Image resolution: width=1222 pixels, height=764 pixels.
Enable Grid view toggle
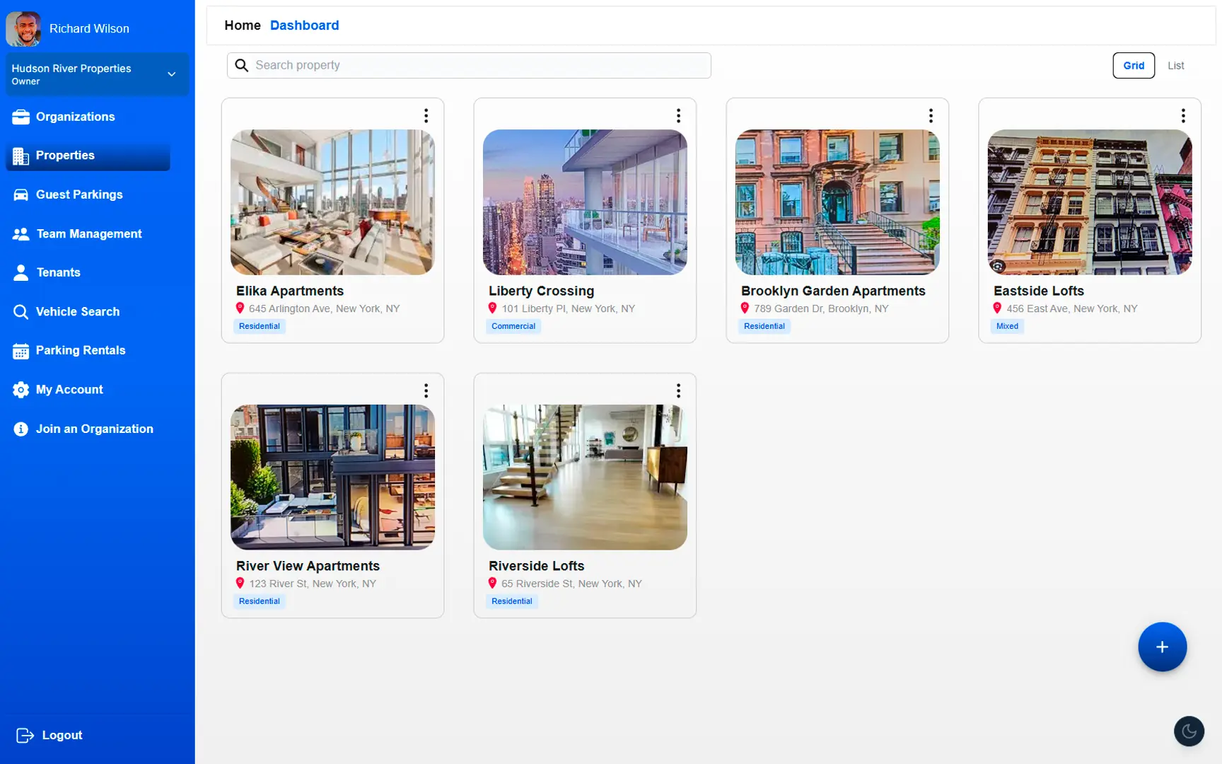pyautogui.click(x=1134, y=65)
